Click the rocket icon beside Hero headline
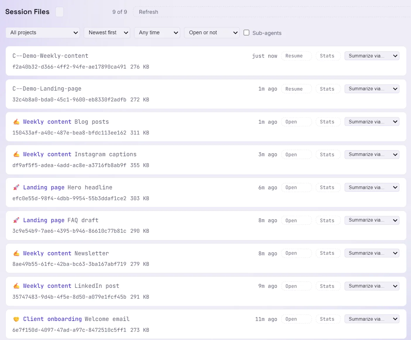Viewport: 411px width, 340px height. (x=16, y=188)
